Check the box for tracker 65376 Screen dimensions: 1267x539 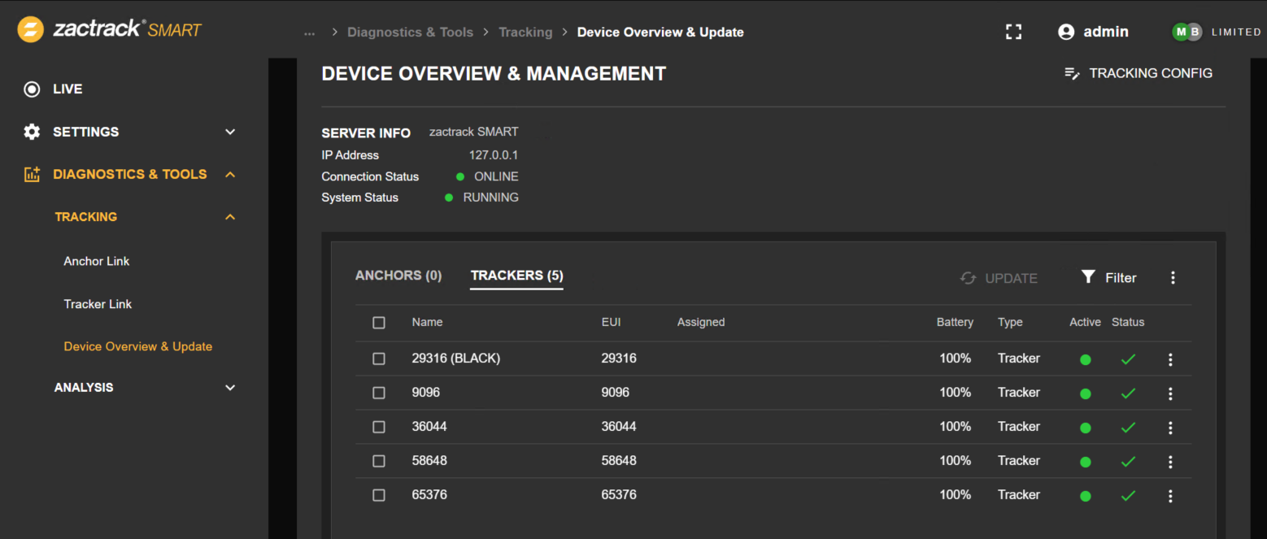tap(379, 495)
